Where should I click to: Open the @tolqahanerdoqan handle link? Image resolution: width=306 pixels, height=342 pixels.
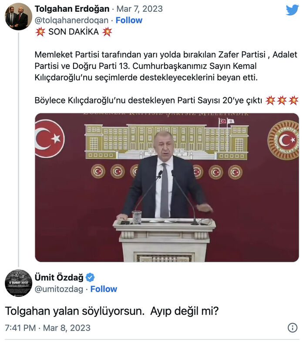click(71, 20)
